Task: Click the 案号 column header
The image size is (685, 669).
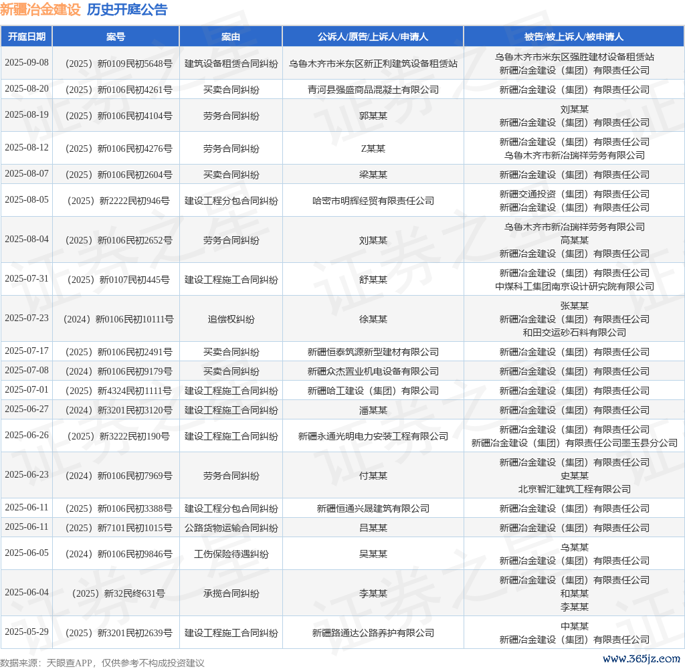Action: point(116,37)
